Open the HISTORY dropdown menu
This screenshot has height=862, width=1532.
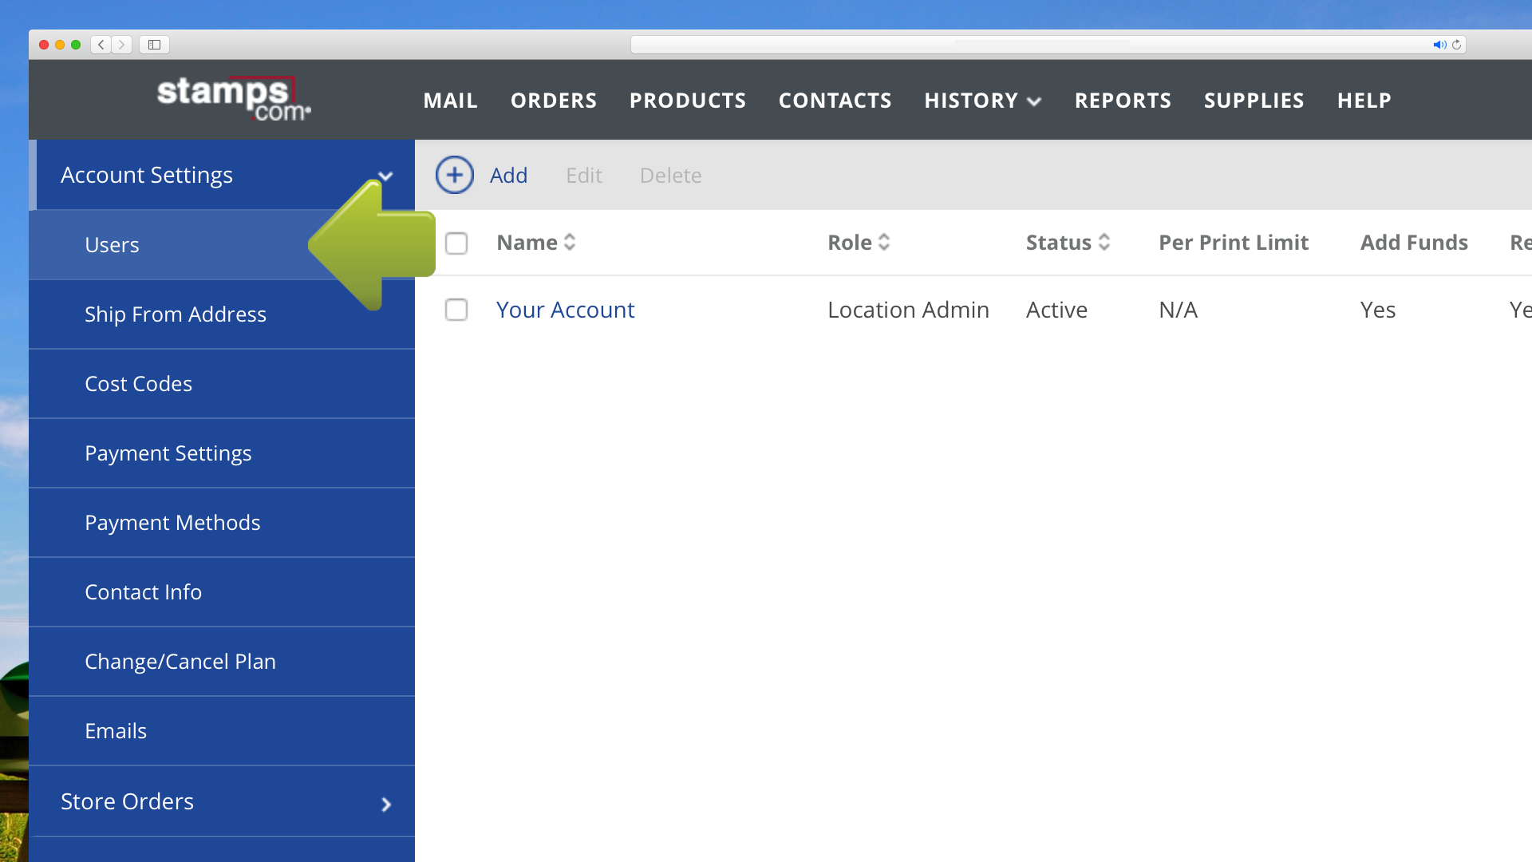tap(982, 101)
